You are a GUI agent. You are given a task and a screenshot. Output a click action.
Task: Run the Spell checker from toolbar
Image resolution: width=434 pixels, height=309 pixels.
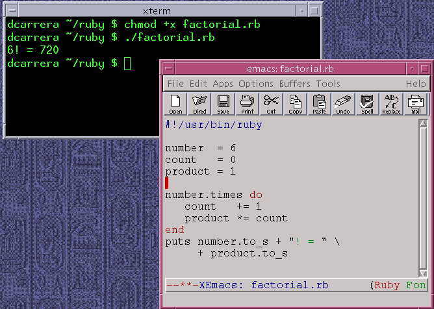coord(367,104)
